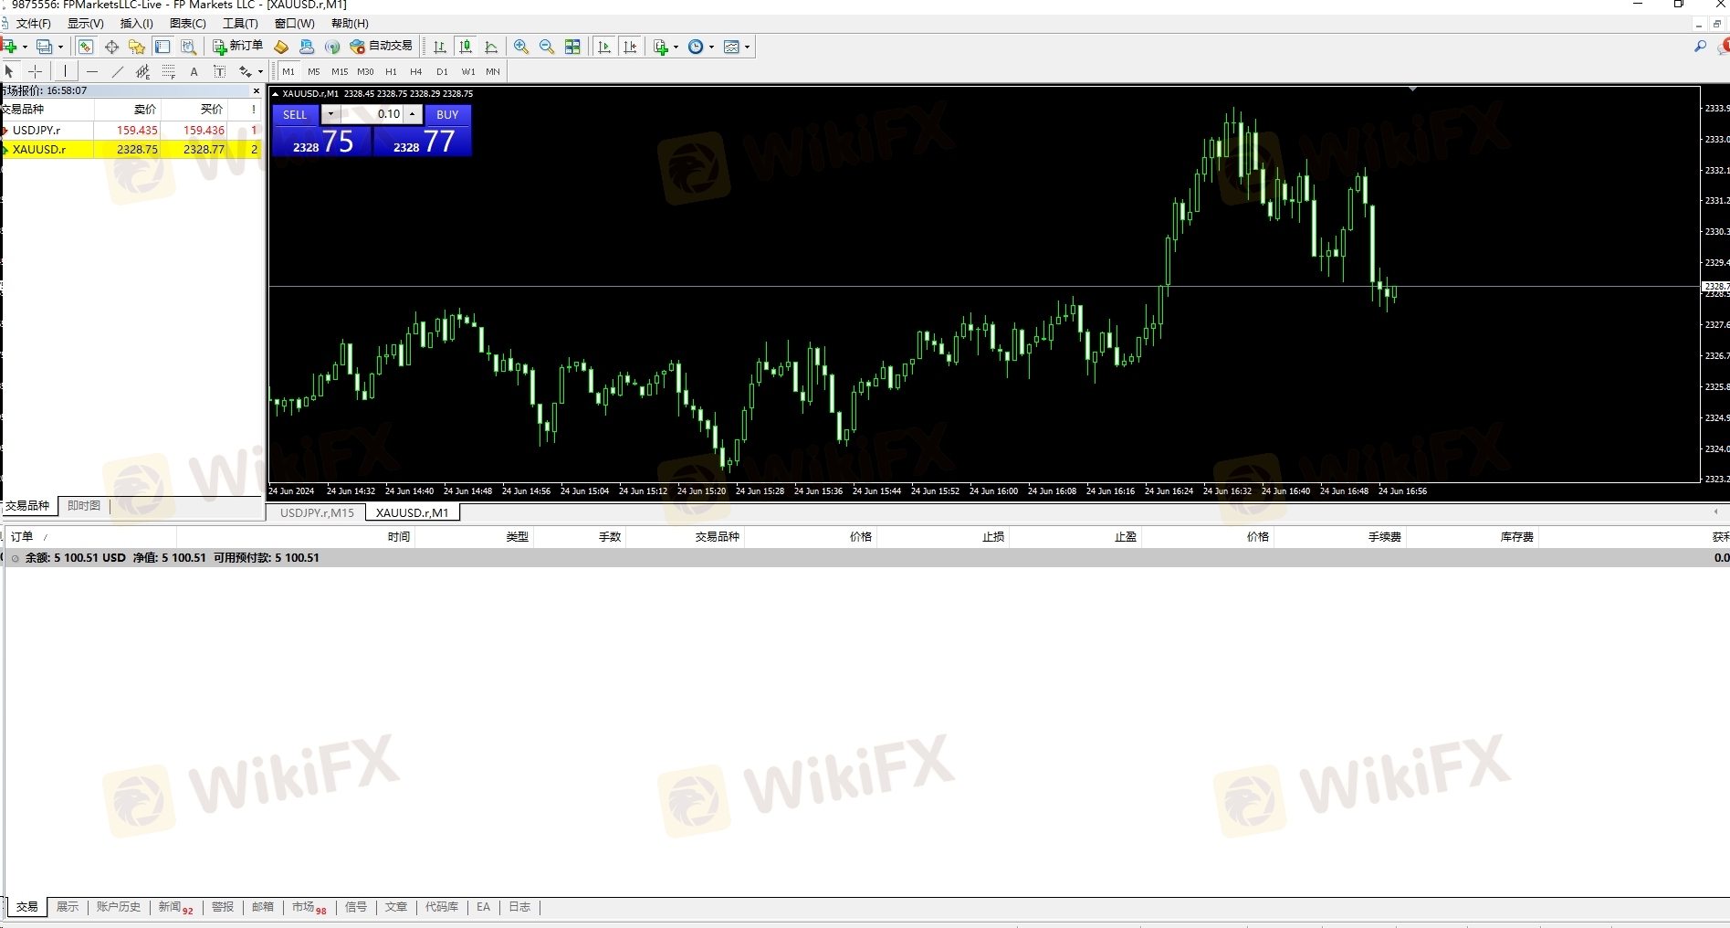The image size is (1730, 928).
Task: Select the Fibonacci retracement tool
Action: point(169,71)
